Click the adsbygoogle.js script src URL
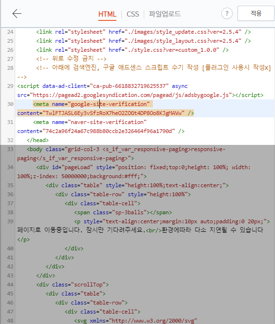This screenshot has height=324, width=275. pos(131,95)
